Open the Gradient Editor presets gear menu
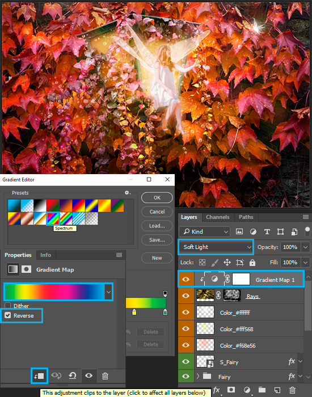The image size is (312, 397). point(128,193)
